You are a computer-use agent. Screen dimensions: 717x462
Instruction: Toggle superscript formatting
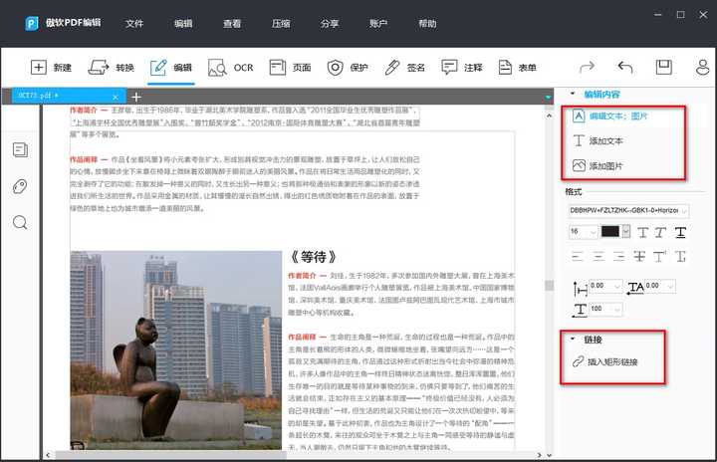coord(660,256)
